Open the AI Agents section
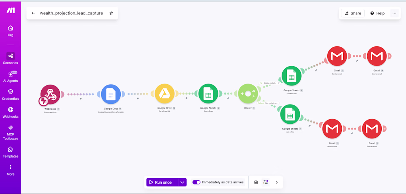 click(11, 77)
